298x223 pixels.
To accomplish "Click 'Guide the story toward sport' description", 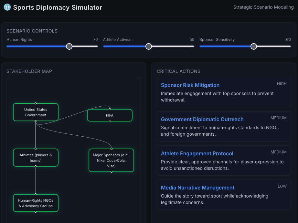I will (x=215, y=199).
